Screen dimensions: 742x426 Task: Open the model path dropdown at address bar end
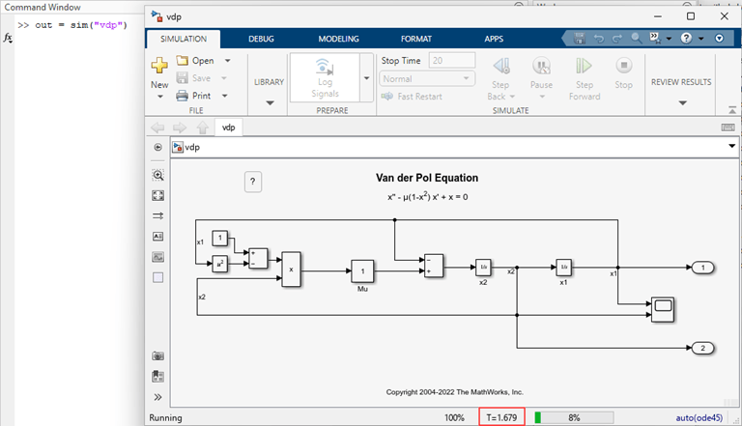click(x=731, y=146)
